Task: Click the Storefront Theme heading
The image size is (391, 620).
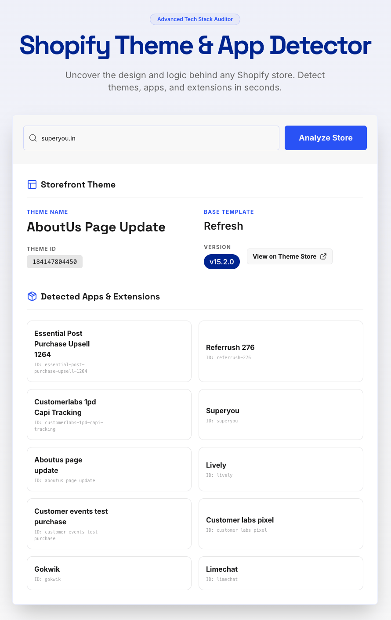Action: coord(78,184)
